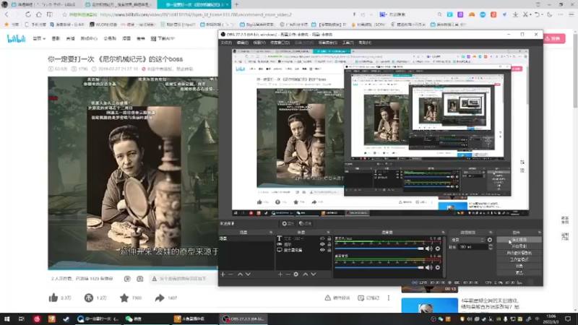
Task: Lock the Text (GDI+) source
Action: coord(329,239)
